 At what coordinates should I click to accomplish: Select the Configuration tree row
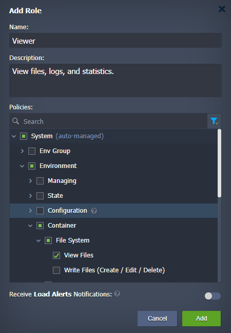click(x=113, y=211)
